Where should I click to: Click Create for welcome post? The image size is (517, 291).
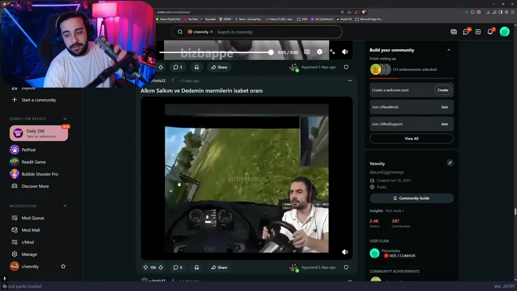[x=443, y=90]
